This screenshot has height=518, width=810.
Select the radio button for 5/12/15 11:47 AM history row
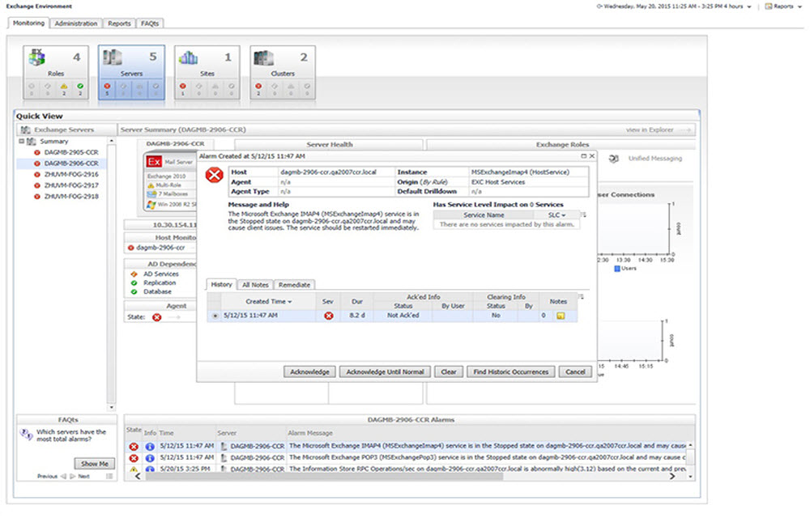(x=215, y=316)
